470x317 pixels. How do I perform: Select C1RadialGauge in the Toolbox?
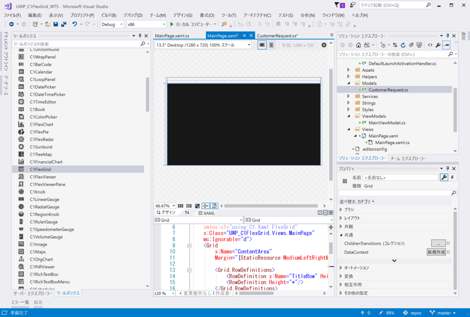pyautogui.click(x=45, y=207)
